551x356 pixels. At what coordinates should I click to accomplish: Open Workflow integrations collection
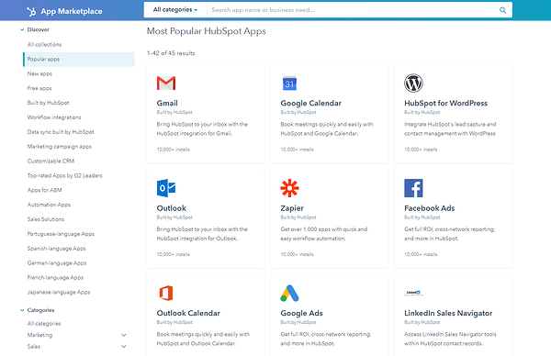point(54,117)
